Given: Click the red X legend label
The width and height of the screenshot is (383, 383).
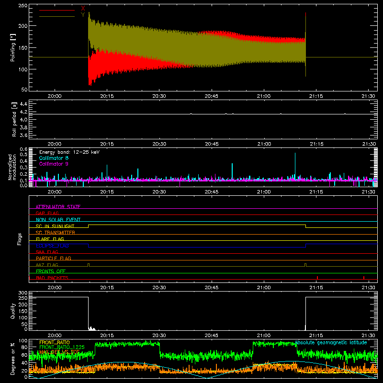Looking at the screenshot, I should pos(83,9).
